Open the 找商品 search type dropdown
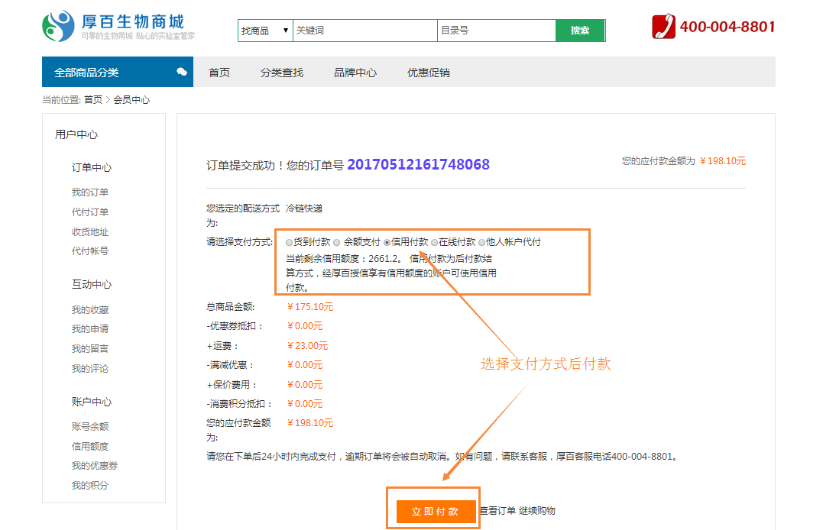Viewport: 823px width, 530px height. pyautogui.click(x=265, y=31)
